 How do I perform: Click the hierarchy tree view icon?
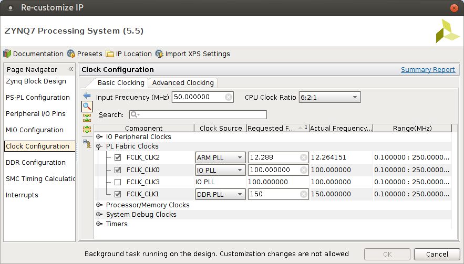coord(87,144)
